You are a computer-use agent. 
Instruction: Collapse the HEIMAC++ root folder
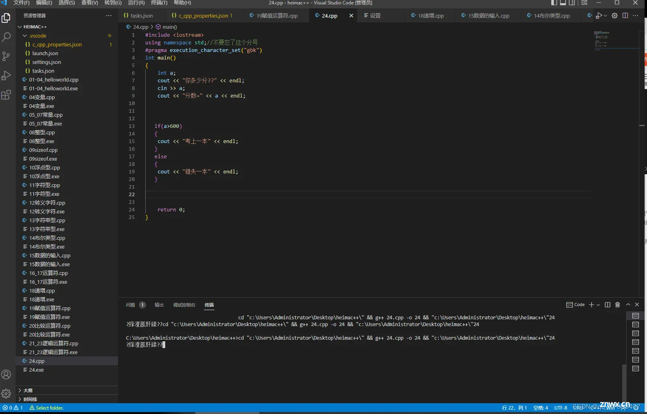point(67,27)
